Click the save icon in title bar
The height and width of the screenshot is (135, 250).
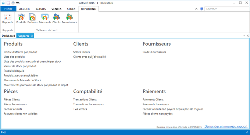pos(8,3)
